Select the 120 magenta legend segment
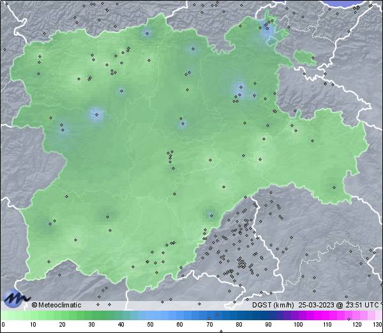 [x=356, y=316]
